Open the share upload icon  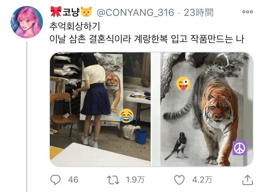click(247, 180)
